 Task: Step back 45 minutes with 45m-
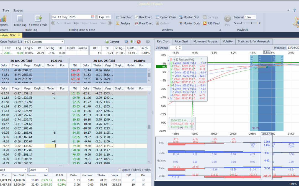67,23
